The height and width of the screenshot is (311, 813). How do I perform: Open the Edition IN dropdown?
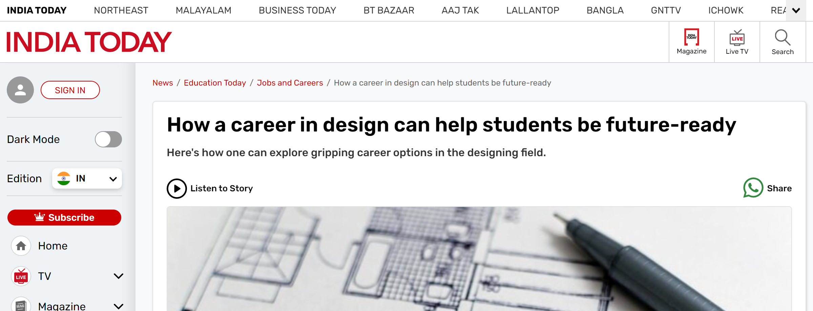click(x=87, y=178)
